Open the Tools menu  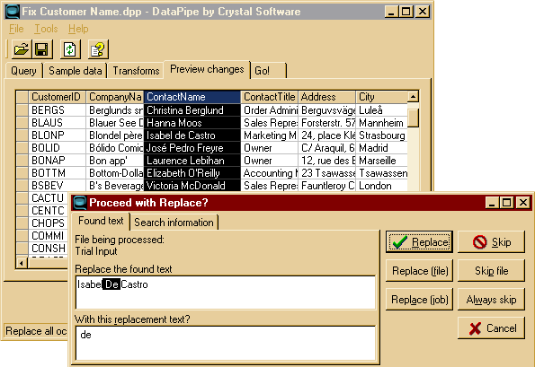pos(46,29)
